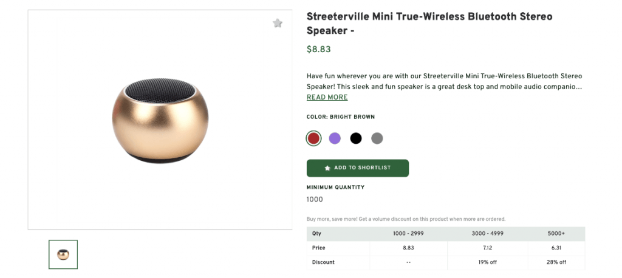Select the bright brown color swatch
622x278 pixels.
[x=313, y=138]
